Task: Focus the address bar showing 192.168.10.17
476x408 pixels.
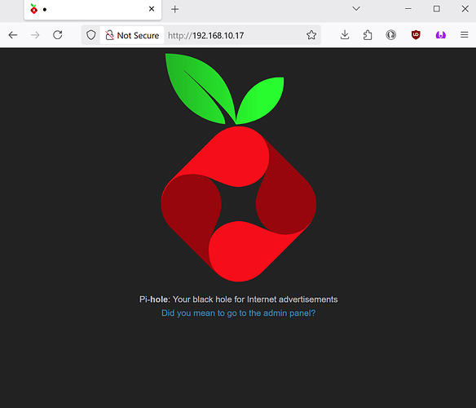Action: [235, 35]
